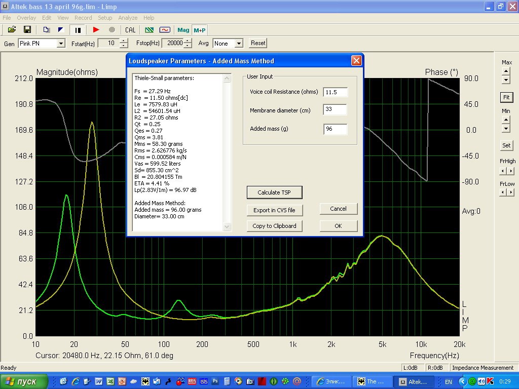
Task: Open the Overlay menu
Action: (26, 18)
